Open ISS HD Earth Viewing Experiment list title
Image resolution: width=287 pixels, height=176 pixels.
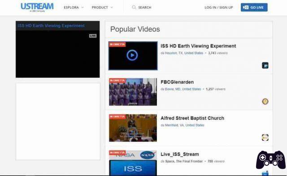[198, 46]
